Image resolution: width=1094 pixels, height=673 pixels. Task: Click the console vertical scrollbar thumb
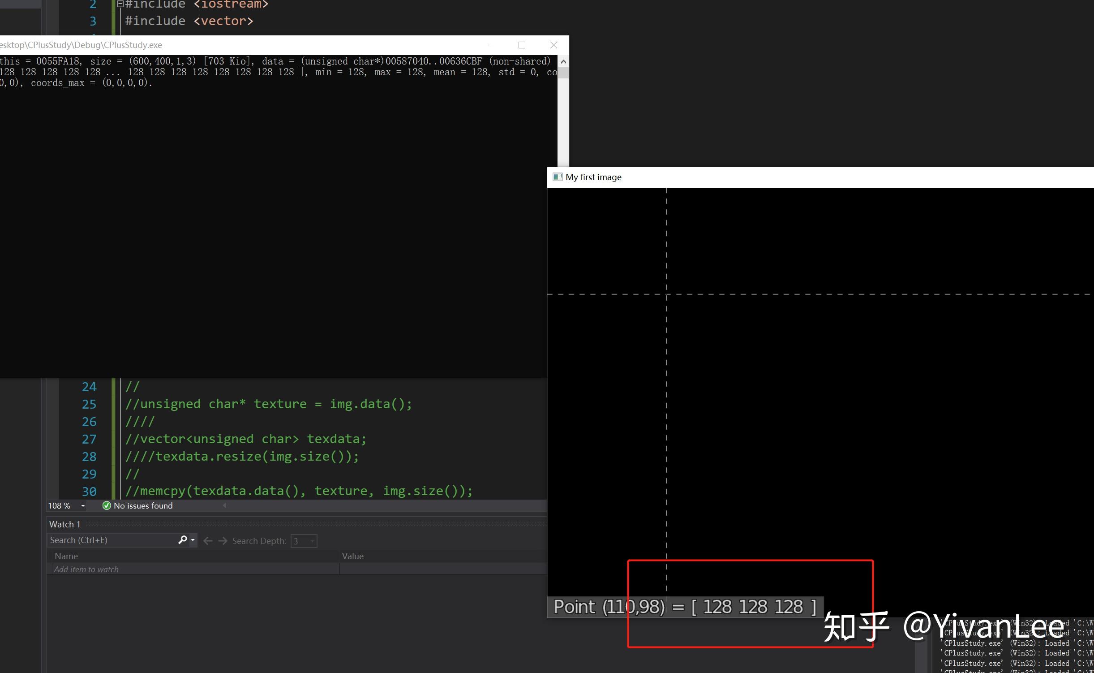[x=563, y=73]
